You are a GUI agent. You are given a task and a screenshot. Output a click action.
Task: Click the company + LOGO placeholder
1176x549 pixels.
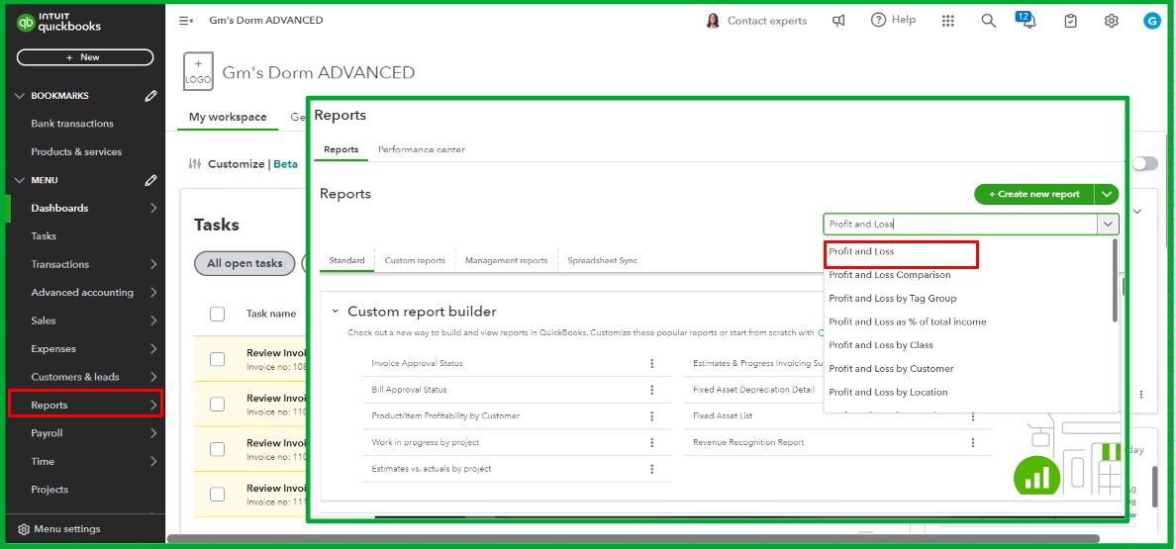(x=198, y=71)
